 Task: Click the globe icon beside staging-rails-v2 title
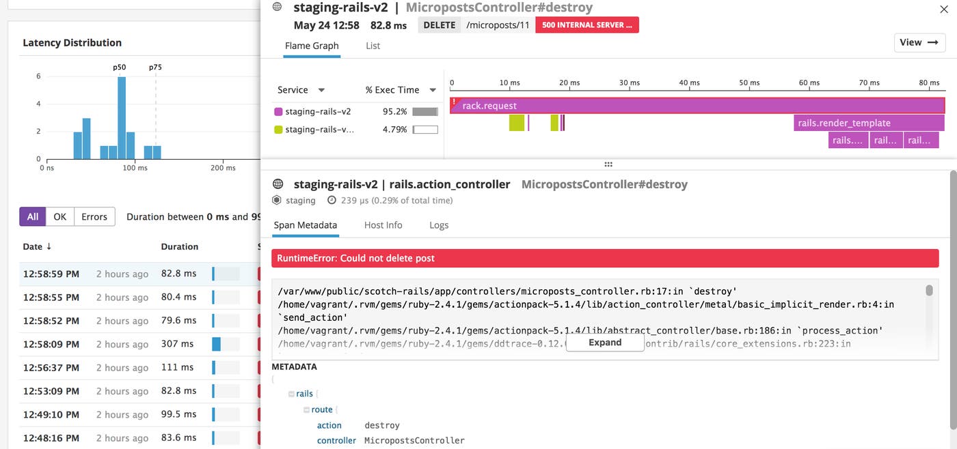(x=278, y=6)
